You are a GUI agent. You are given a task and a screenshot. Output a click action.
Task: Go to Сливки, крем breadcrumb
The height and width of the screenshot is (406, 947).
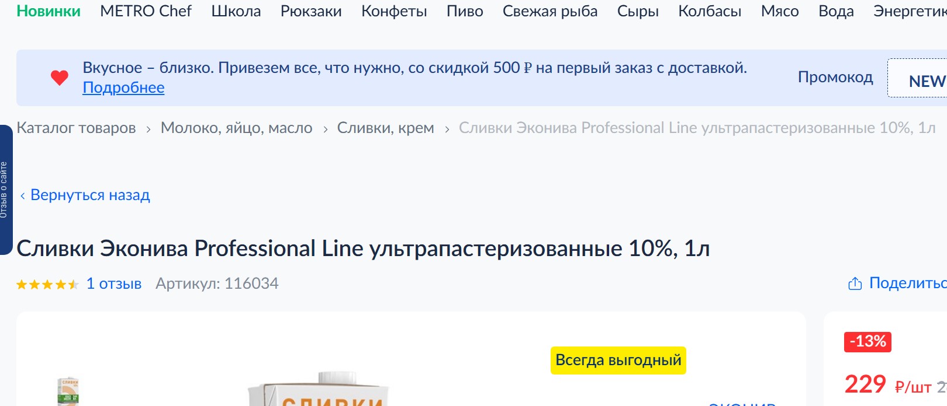[x=385, y=128]
